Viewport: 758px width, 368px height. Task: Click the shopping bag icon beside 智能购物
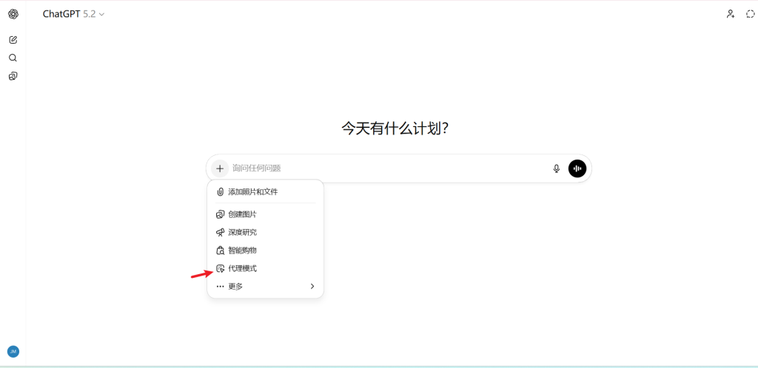pyautogui.click(x=220, y=251)
